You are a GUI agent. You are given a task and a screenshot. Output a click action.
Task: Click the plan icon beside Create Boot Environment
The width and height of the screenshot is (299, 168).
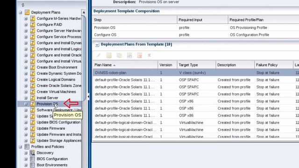tap(33, 67)
